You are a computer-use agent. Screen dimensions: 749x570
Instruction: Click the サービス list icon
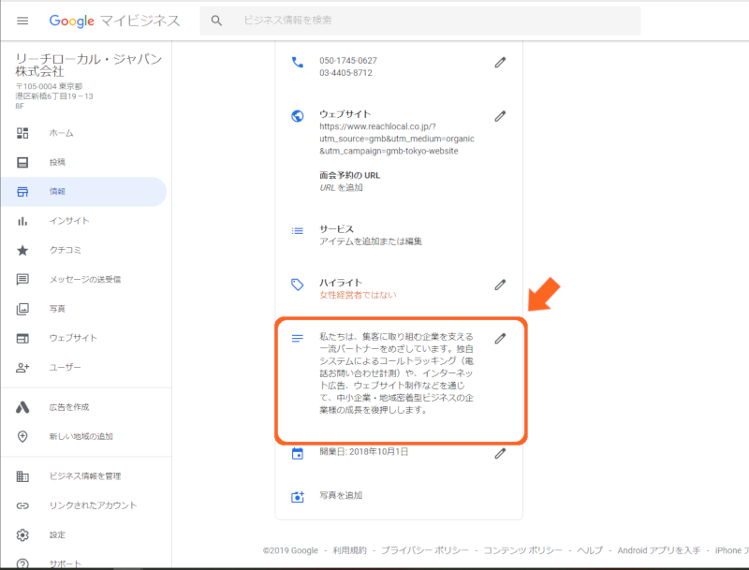(x=297, y=231)
